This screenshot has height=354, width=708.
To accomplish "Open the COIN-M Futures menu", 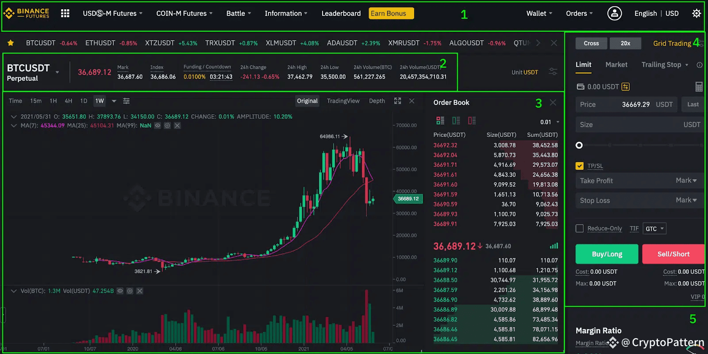I will (184, 13).
